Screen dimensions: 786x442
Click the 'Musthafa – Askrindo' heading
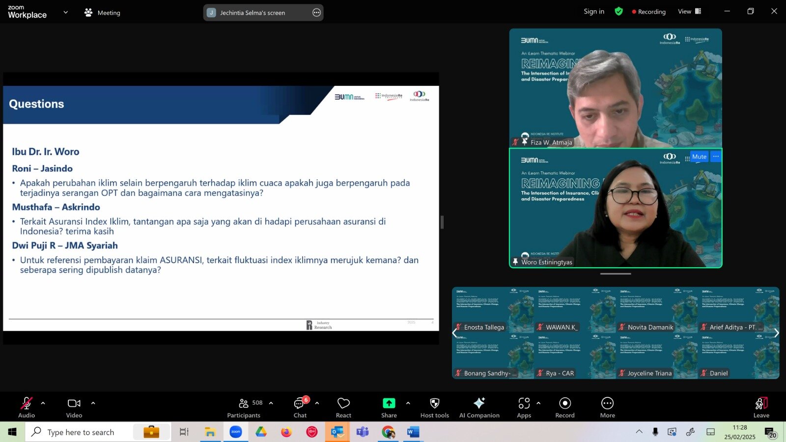56,207
